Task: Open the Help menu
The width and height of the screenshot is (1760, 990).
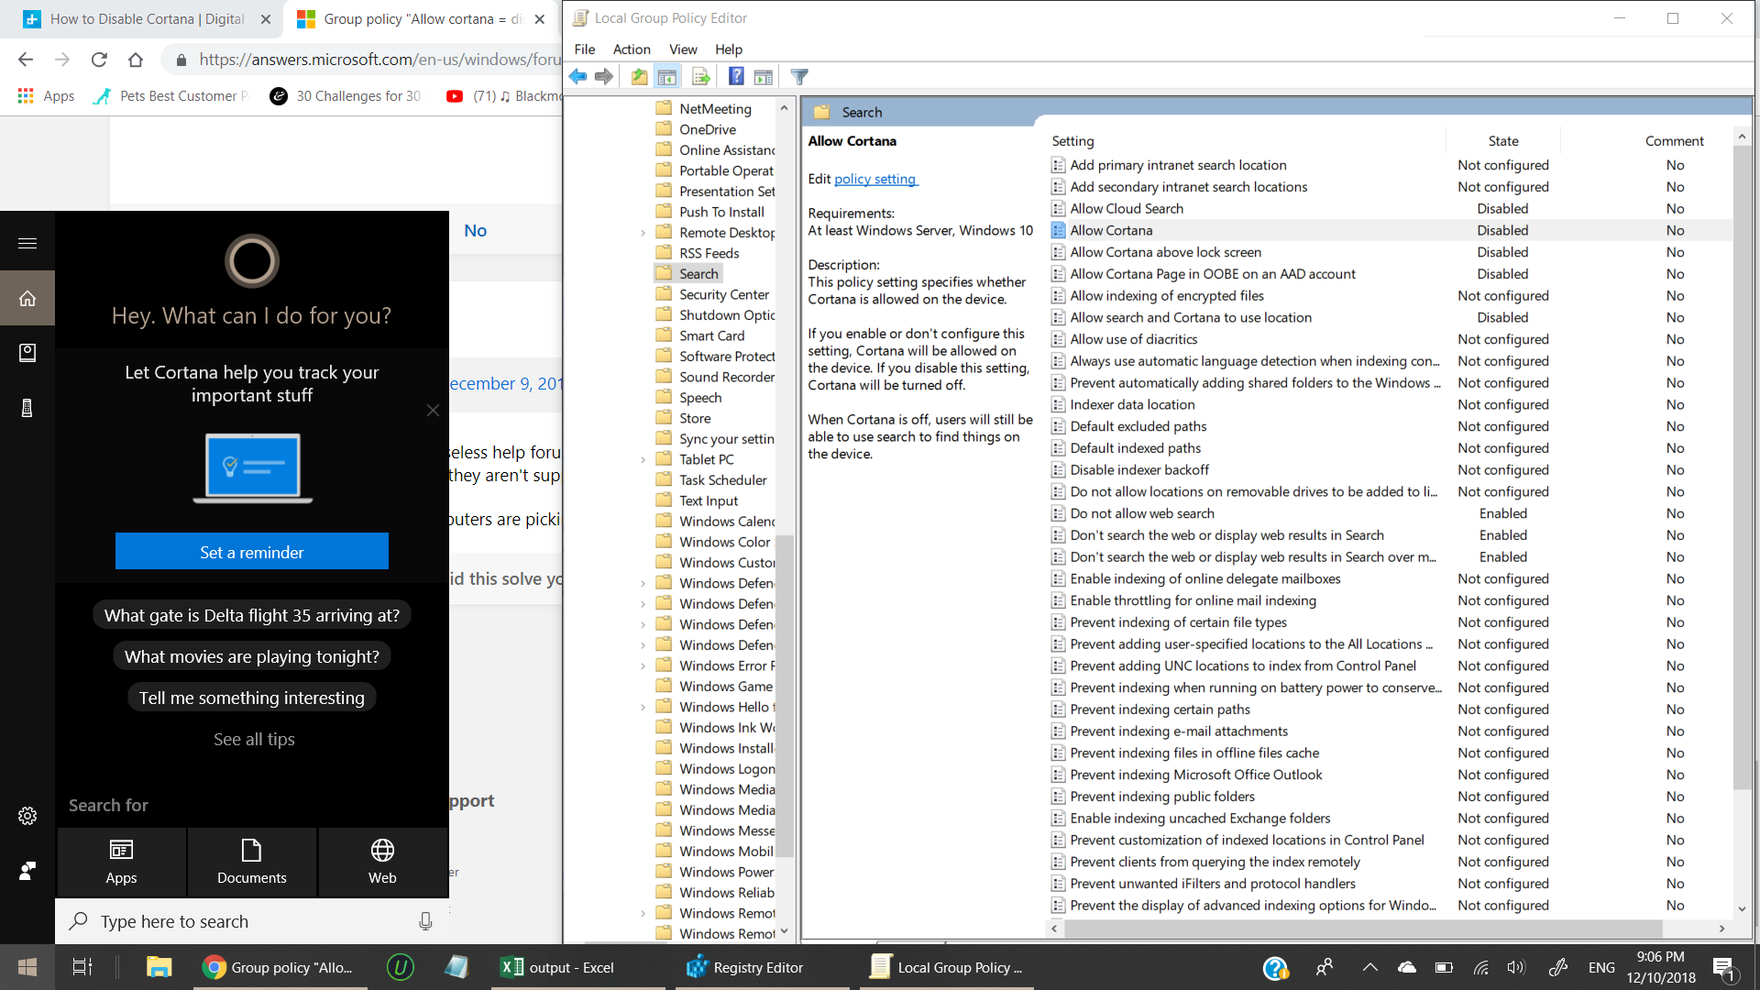Action: (729, 49)
